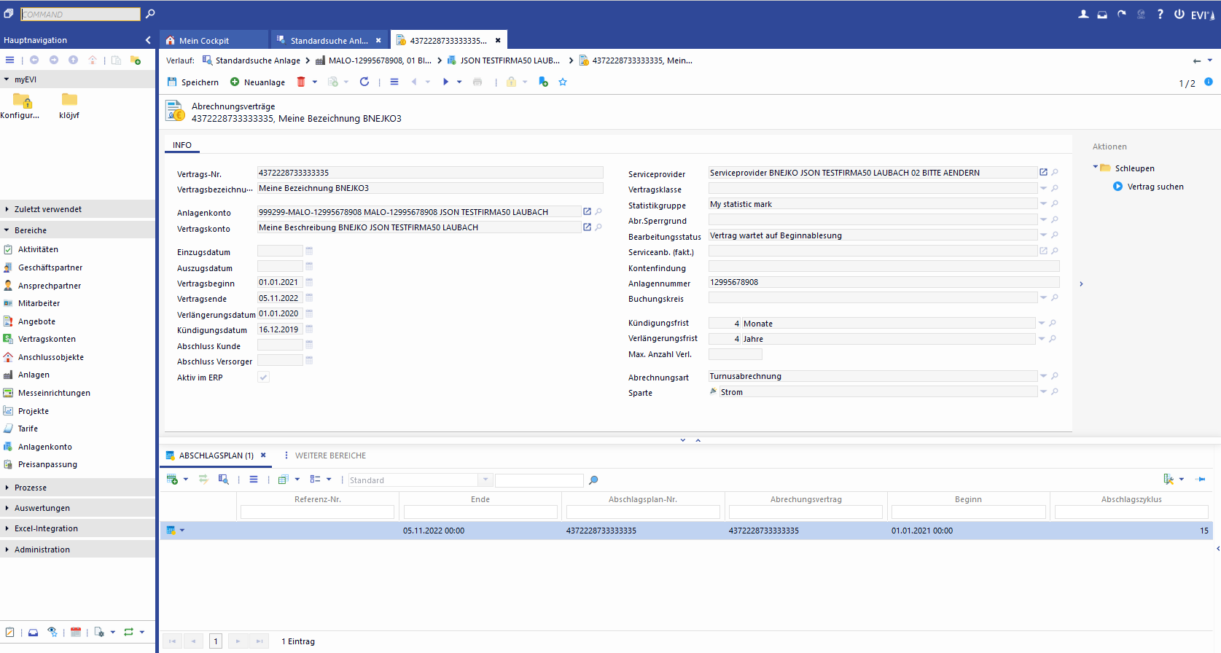The image size is (1221, 653).
Task: Collapse the Hauptnavigation sidebar
Action: [x=148, y=41]
